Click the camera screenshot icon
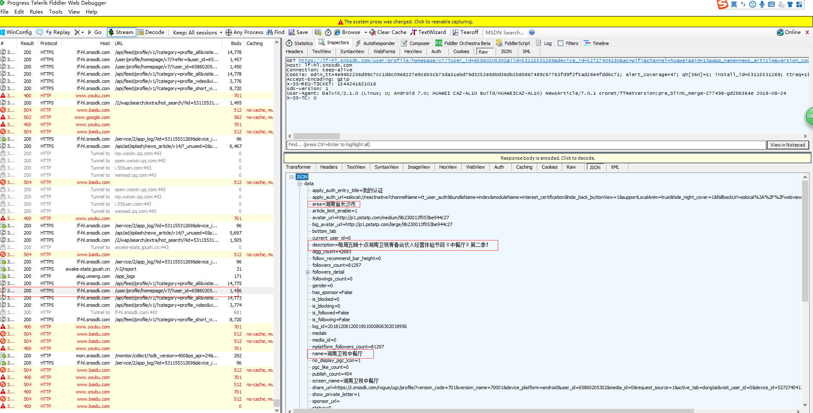This screenshot has width=813, height=413. coord(318,32)
